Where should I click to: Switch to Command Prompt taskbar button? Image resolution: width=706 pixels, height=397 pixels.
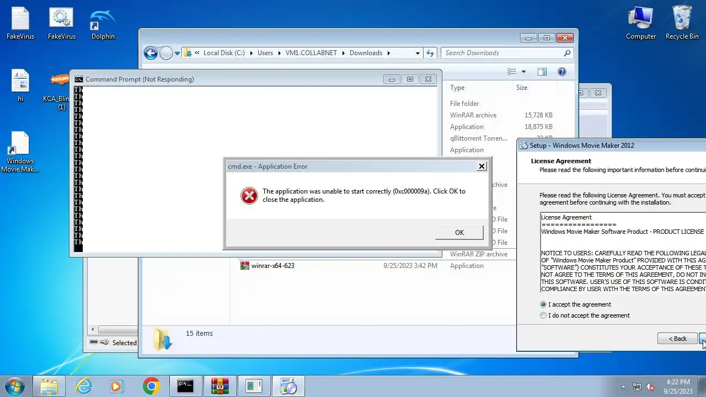pos(185,386)
